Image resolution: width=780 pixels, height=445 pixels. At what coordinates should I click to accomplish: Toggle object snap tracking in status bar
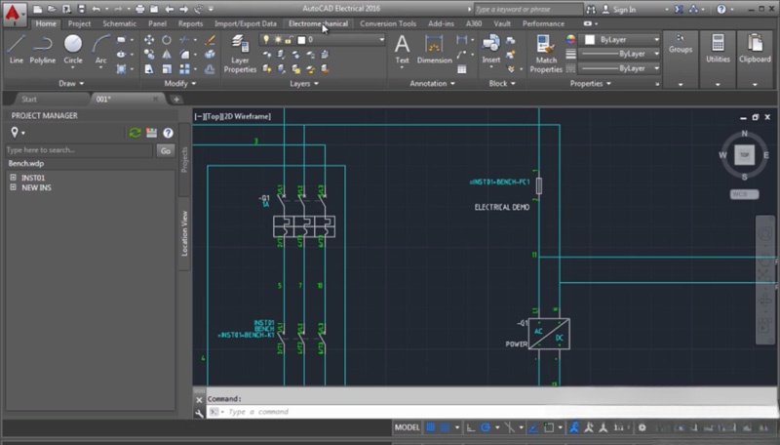tap(533, 427)
